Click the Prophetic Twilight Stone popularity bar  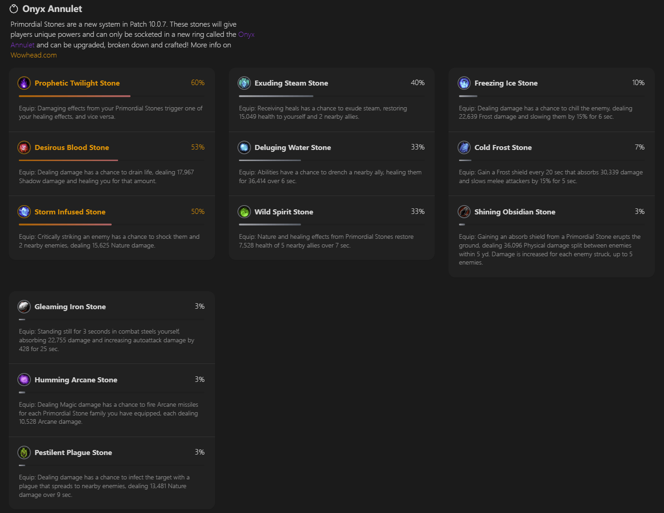[112, 96]
